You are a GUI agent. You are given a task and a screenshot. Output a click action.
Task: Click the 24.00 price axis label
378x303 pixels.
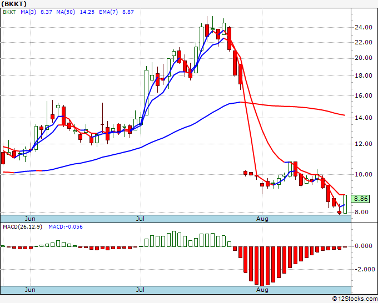[364, 27]
